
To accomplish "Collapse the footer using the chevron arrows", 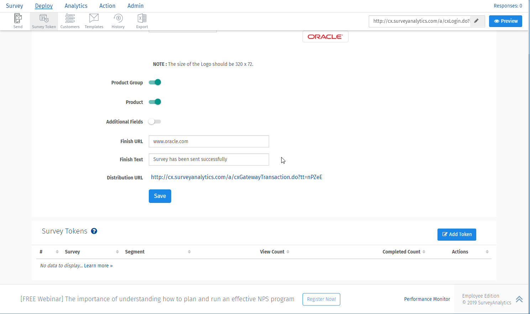I will (519, 299).
